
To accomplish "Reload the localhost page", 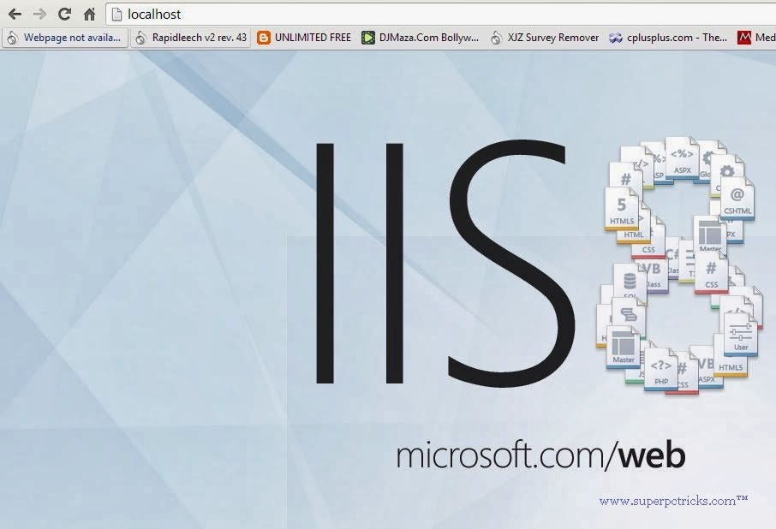I will point(64,15).
